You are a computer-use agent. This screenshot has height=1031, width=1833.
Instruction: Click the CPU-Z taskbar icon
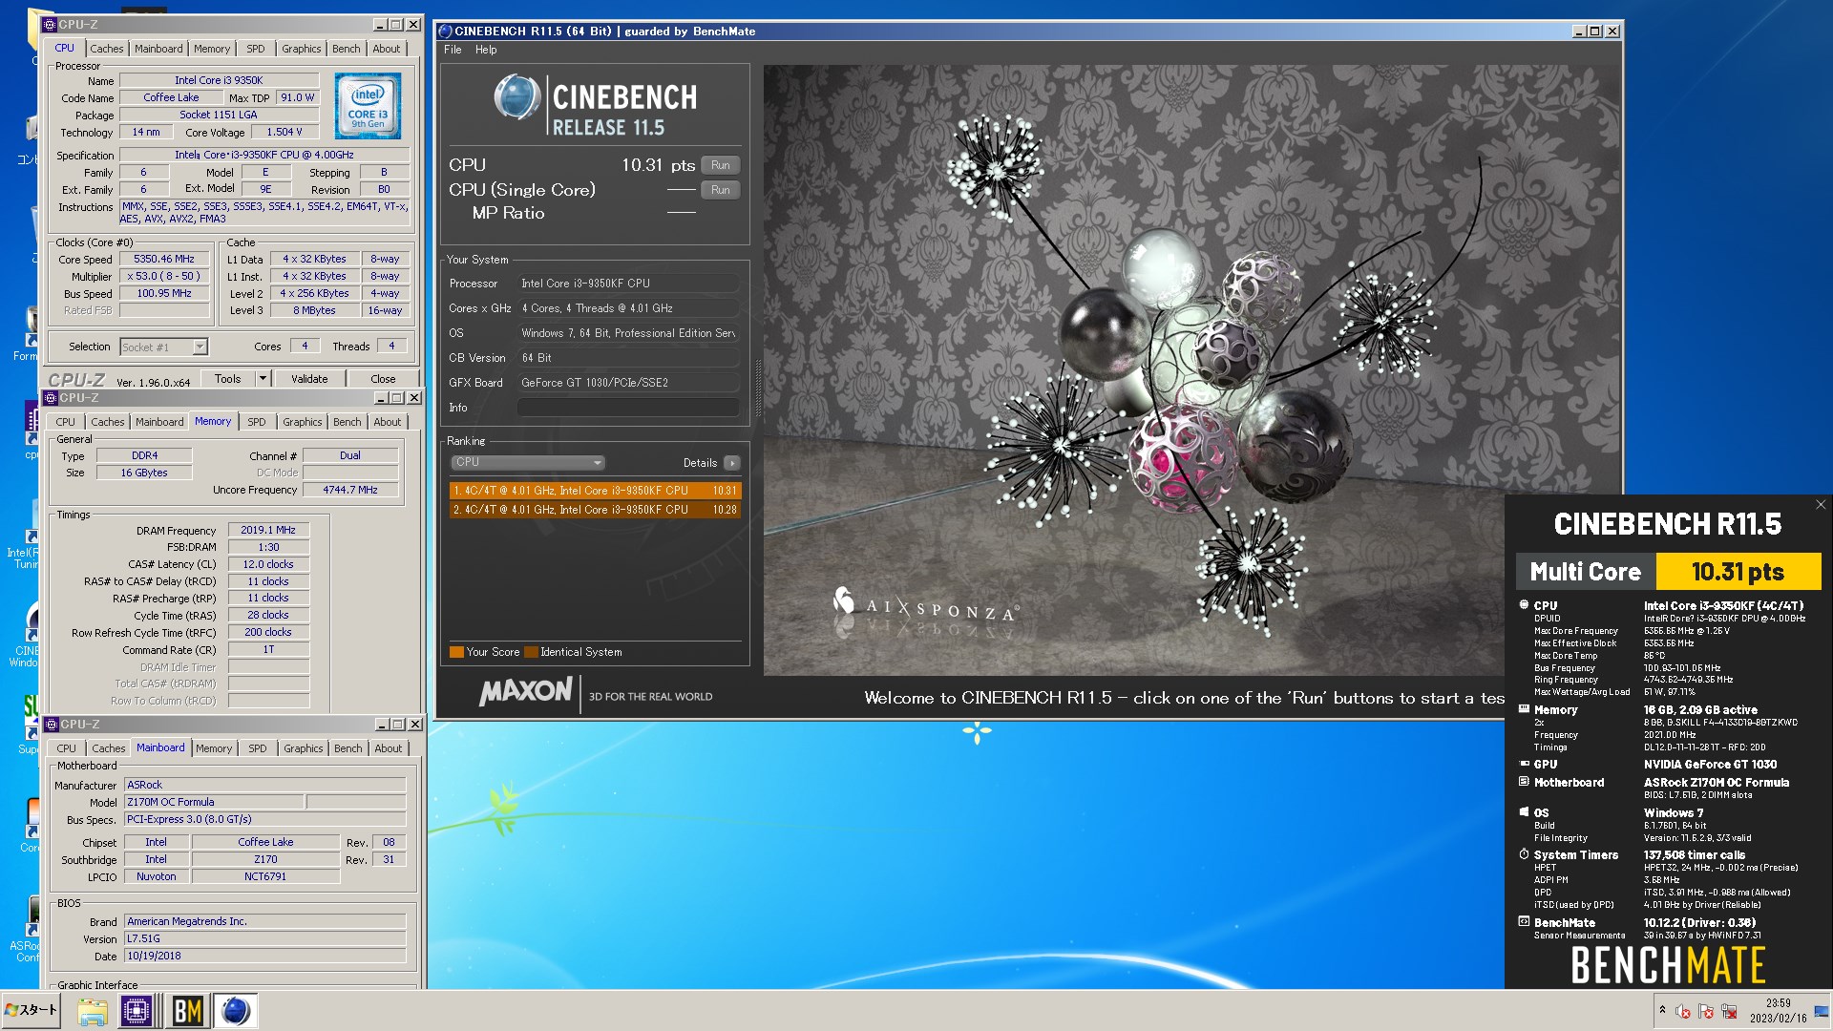[x=137, y=1011]
